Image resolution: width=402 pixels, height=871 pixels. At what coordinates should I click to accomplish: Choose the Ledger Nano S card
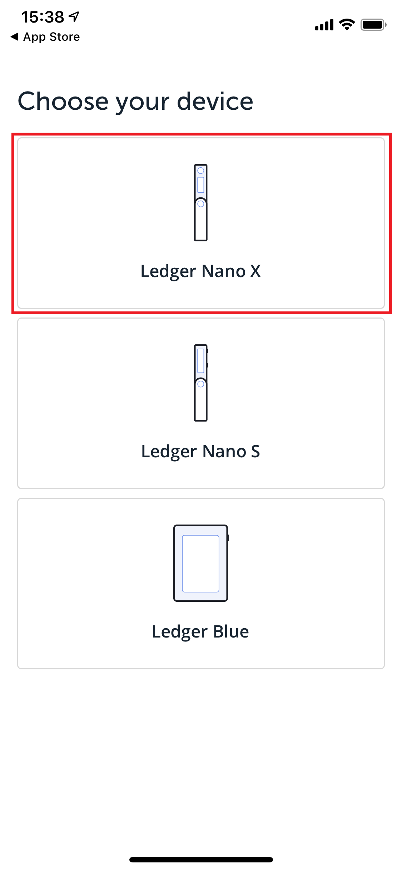tap(201, 403)
